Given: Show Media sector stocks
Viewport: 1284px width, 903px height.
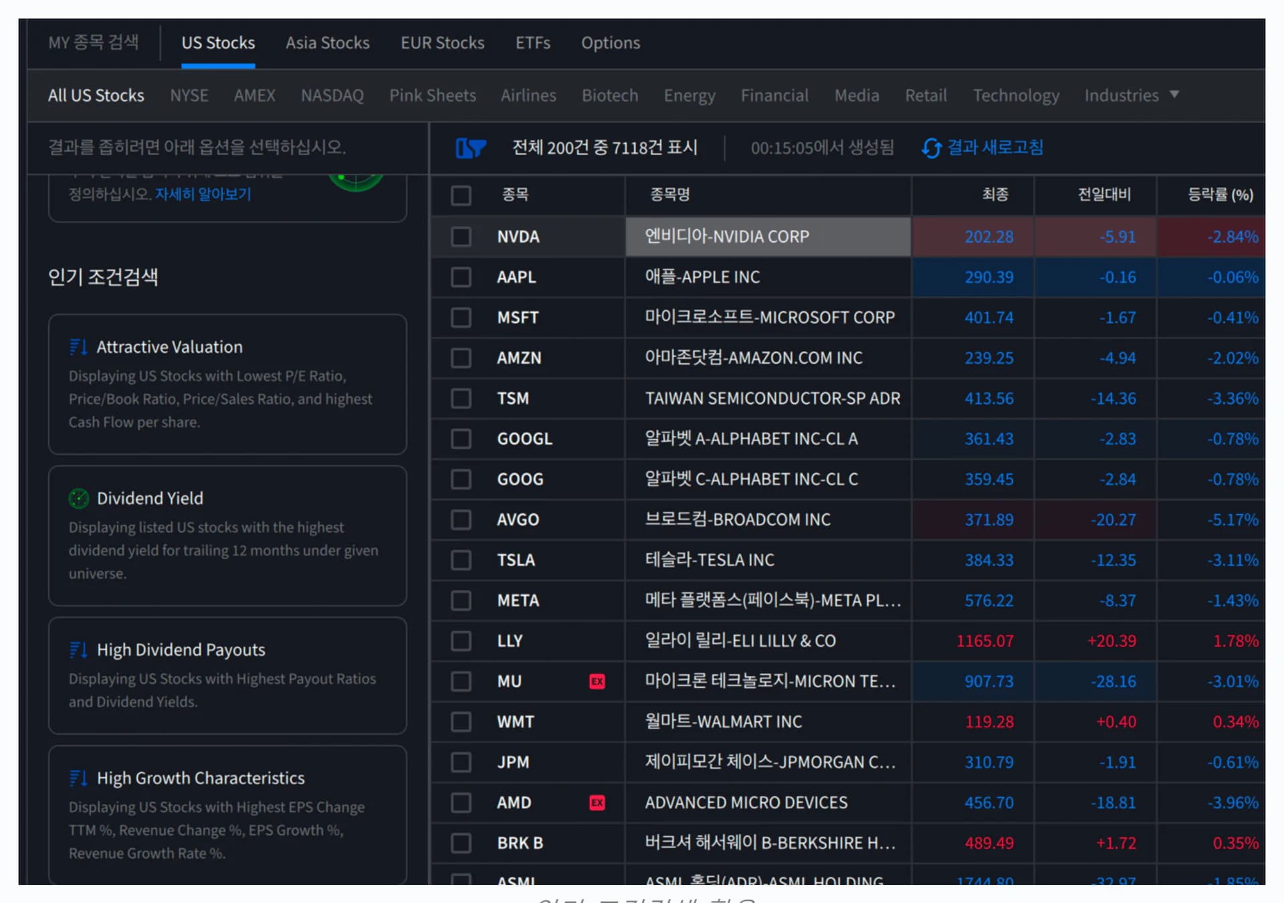Looking at the screenshot, I should [857, 95].
